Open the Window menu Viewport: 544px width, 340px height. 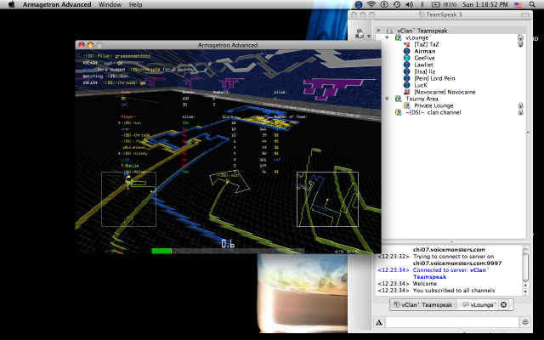tap(110, 5)
